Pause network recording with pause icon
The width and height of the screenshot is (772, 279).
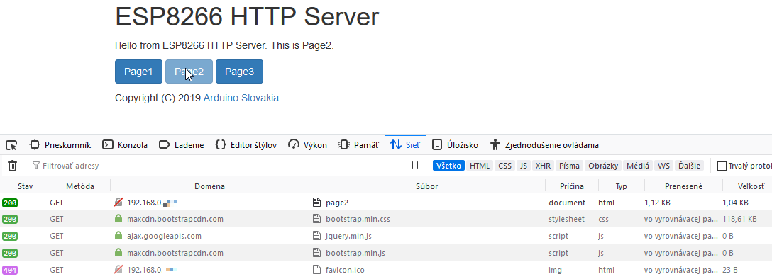tap(415, 166)
